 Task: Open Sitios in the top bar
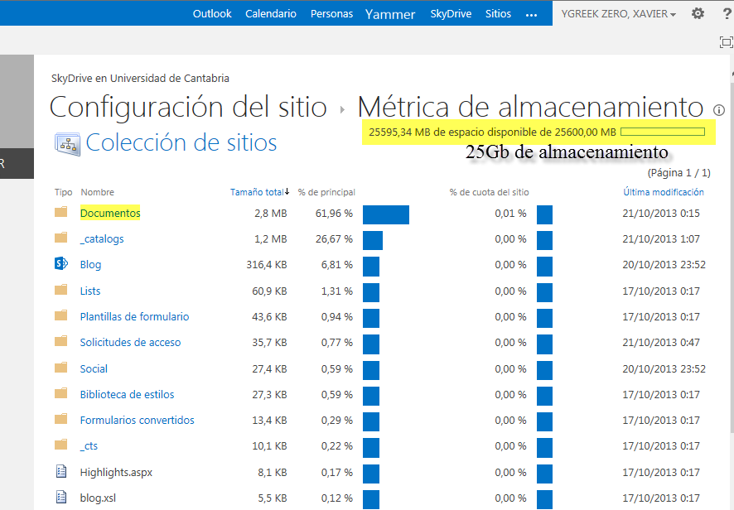pyautogui.click(x=498, y=13)
